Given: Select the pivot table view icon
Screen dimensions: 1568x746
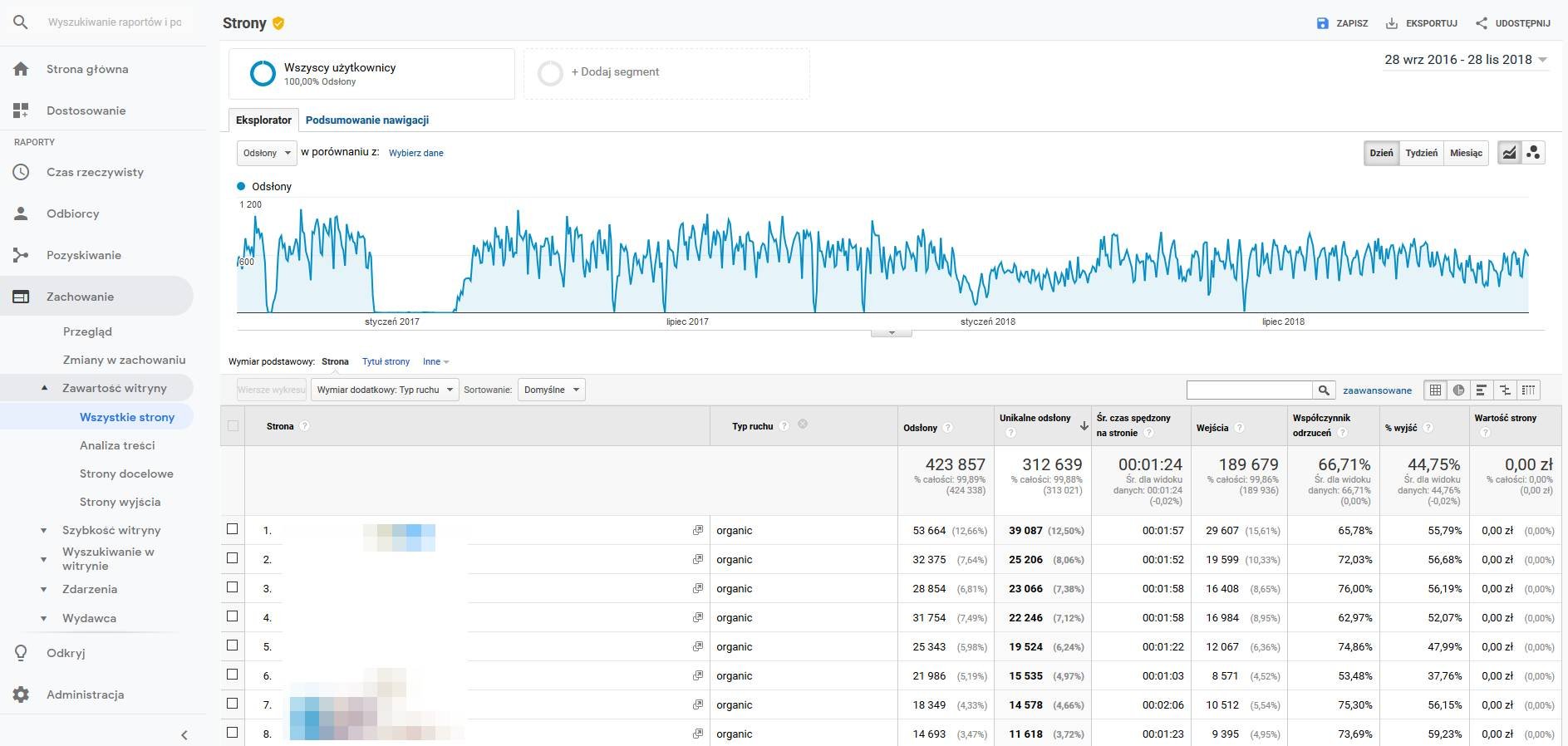Looking at the screenshot, I should (1528, 390).
